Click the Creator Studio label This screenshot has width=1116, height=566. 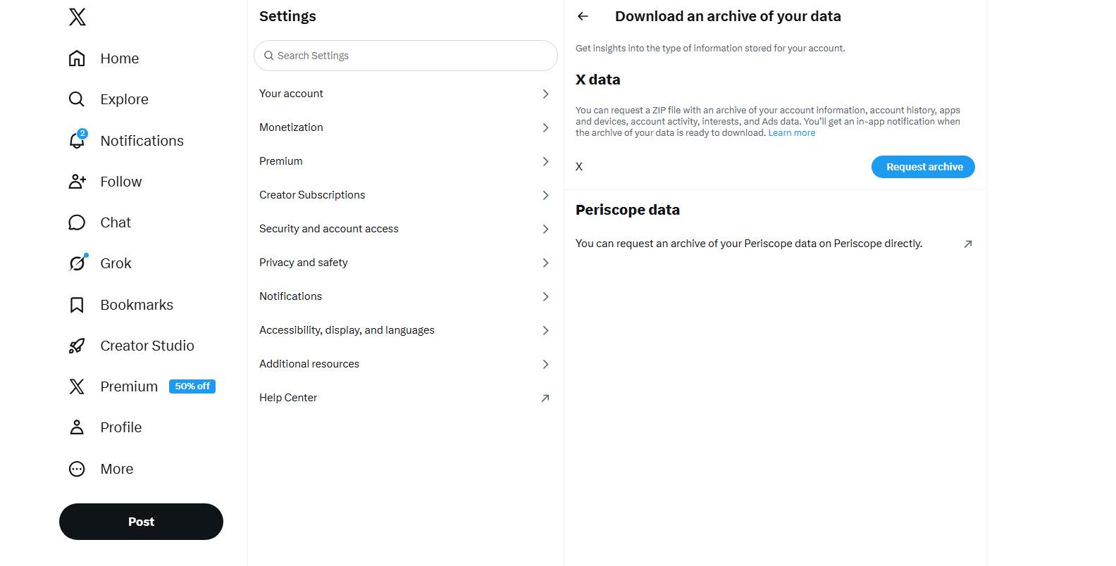click(147, 346)
